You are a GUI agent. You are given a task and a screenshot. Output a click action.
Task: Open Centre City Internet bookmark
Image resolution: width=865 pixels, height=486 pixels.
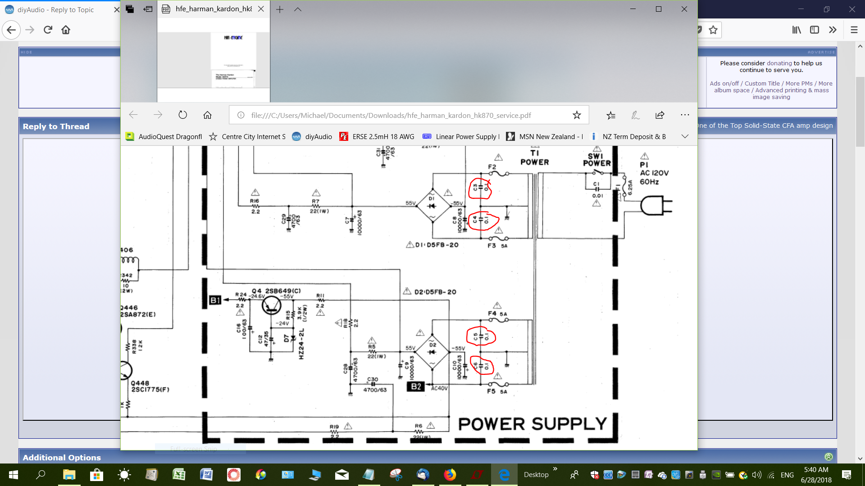[247, 136]
